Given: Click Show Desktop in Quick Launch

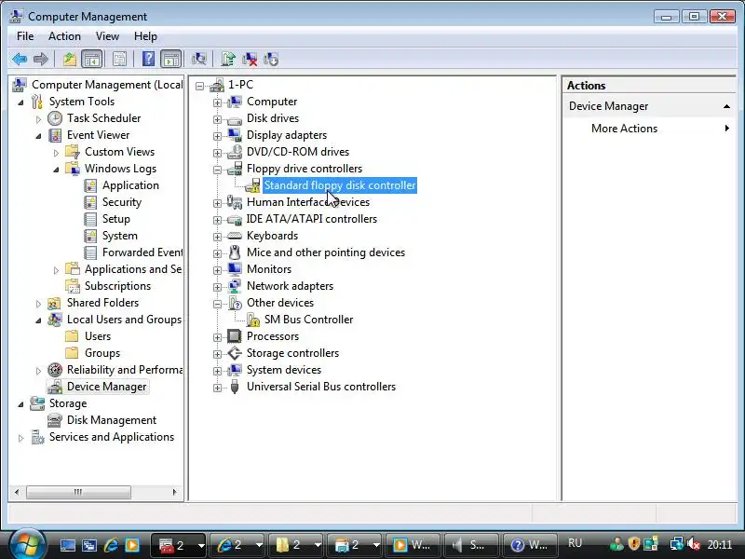Looking at the screenshot, I should [x=67, y=545].
